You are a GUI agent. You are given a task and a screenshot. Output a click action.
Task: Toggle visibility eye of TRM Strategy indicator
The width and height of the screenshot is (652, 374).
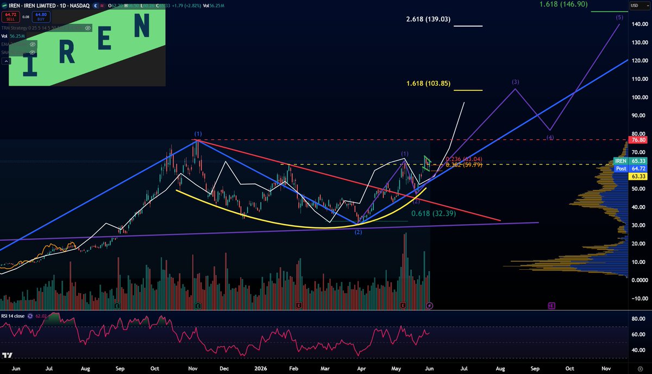[87, 28]
